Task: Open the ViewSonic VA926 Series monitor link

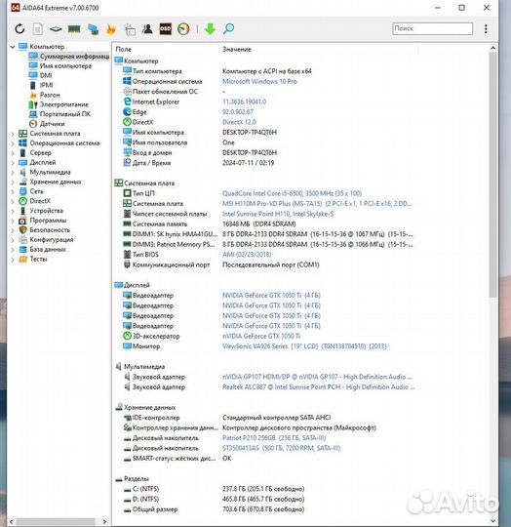Action: point(304,346)
